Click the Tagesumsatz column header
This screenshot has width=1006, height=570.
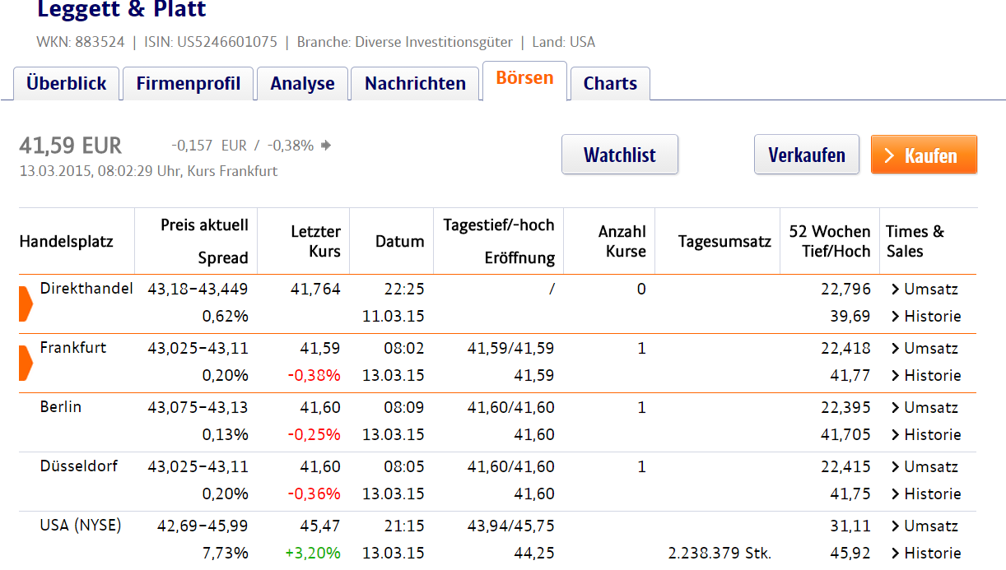[724, 241]
